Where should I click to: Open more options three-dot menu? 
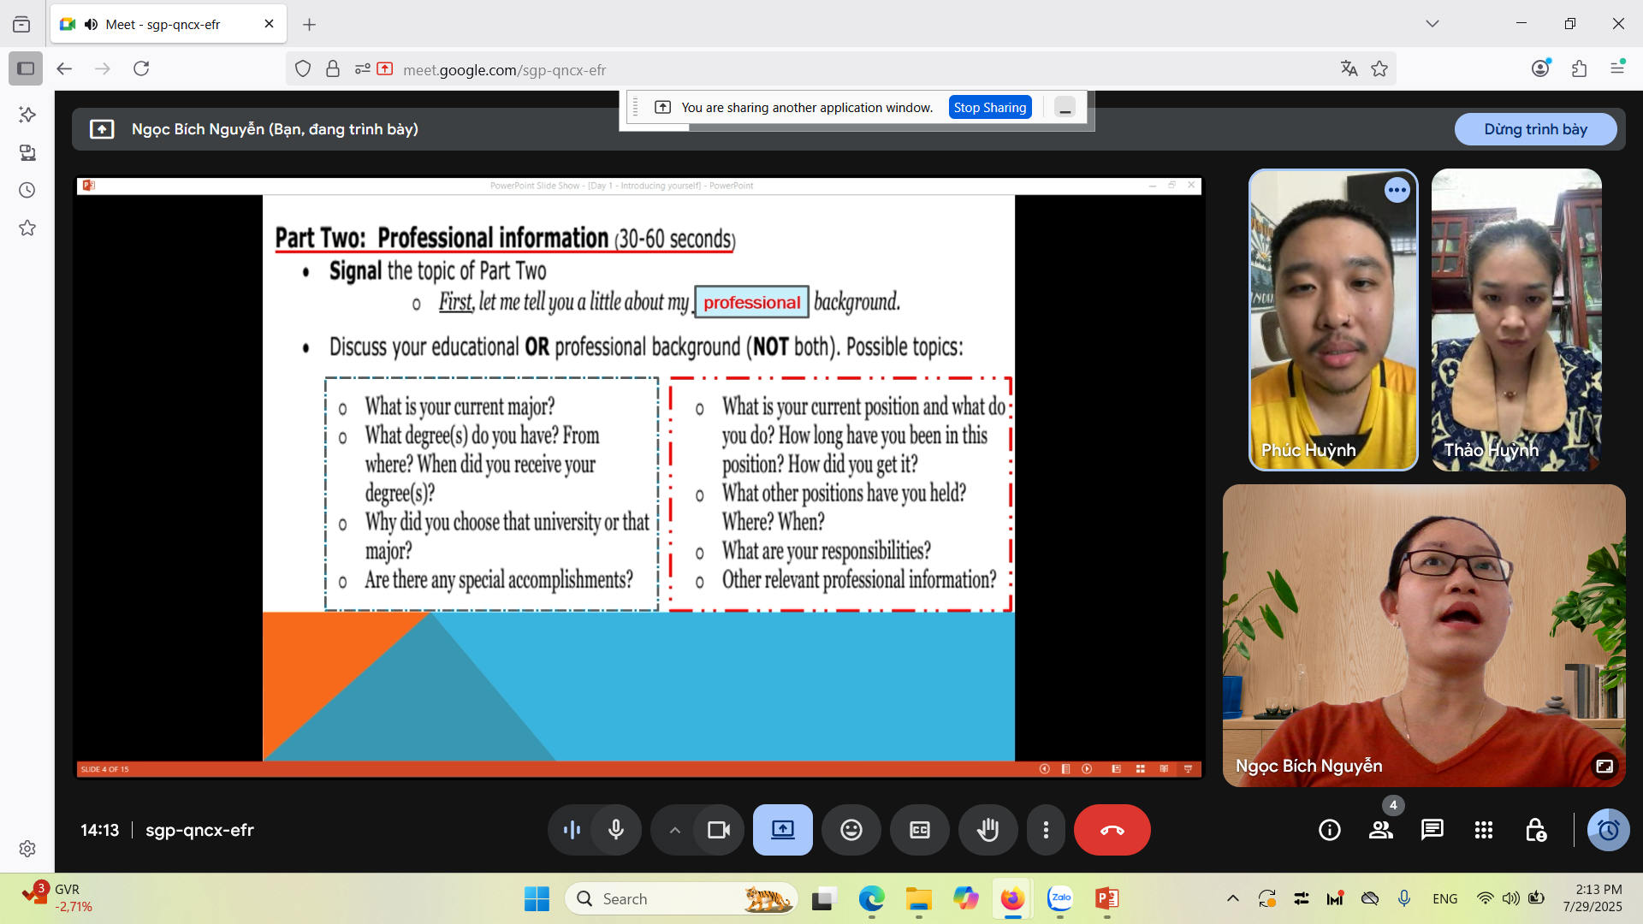[1045, 830]
